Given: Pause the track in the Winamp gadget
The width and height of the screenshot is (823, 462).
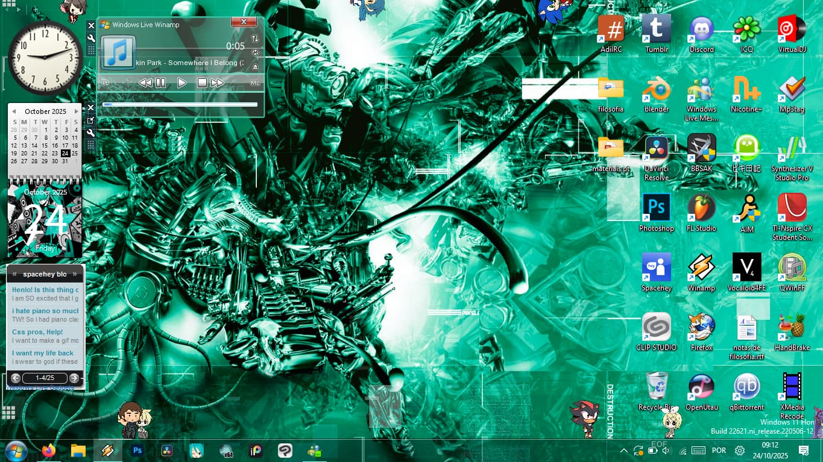Looking at the screenshot, I should coord(160,83).
